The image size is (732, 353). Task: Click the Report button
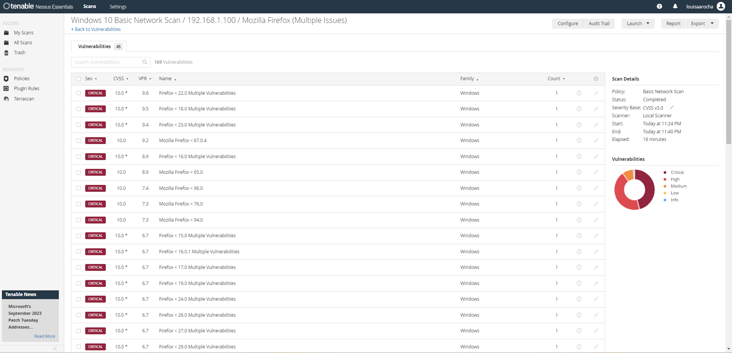[673, 23]
